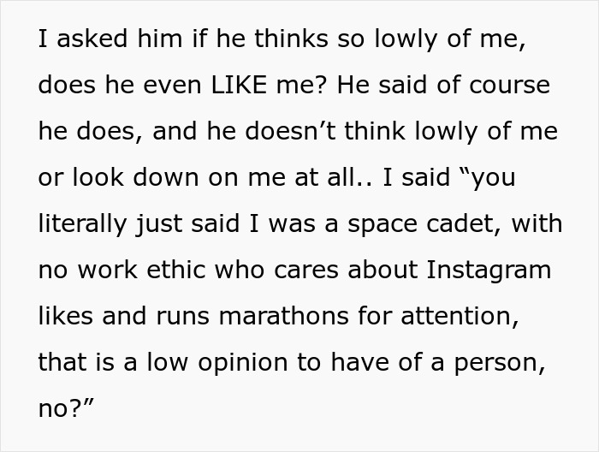The width and height of the screenshot is (599, 452).
Task: Click the word "person"
Action: click(499, 361)
